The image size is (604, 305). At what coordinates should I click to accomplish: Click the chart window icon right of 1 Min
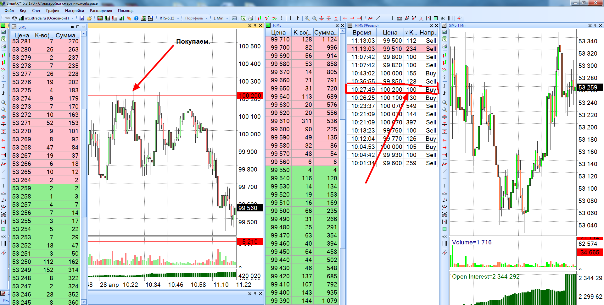coord(234,18)
